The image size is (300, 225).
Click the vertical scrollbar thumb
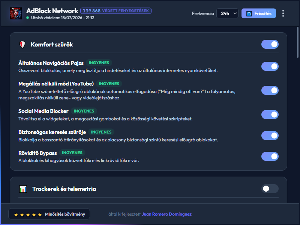tap(297, 42)
